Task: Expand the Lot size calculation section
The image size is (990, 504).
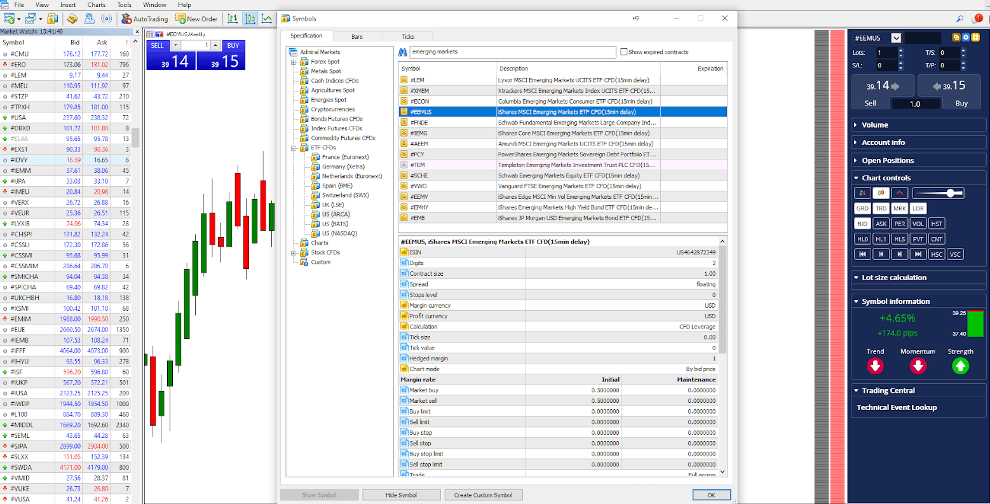Action: pyautogui.click(x=918, y=278)
